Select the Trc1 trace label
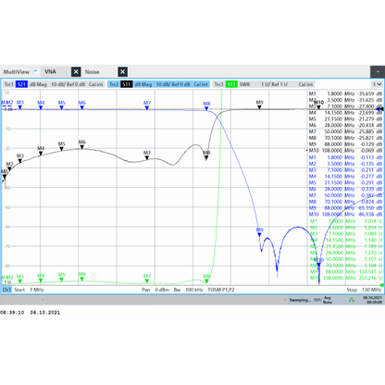The image size is (385, 385). click(9, 84)
